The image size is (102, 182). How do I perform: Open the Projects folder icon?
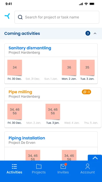pyautogui.click(x=39, y=167)
